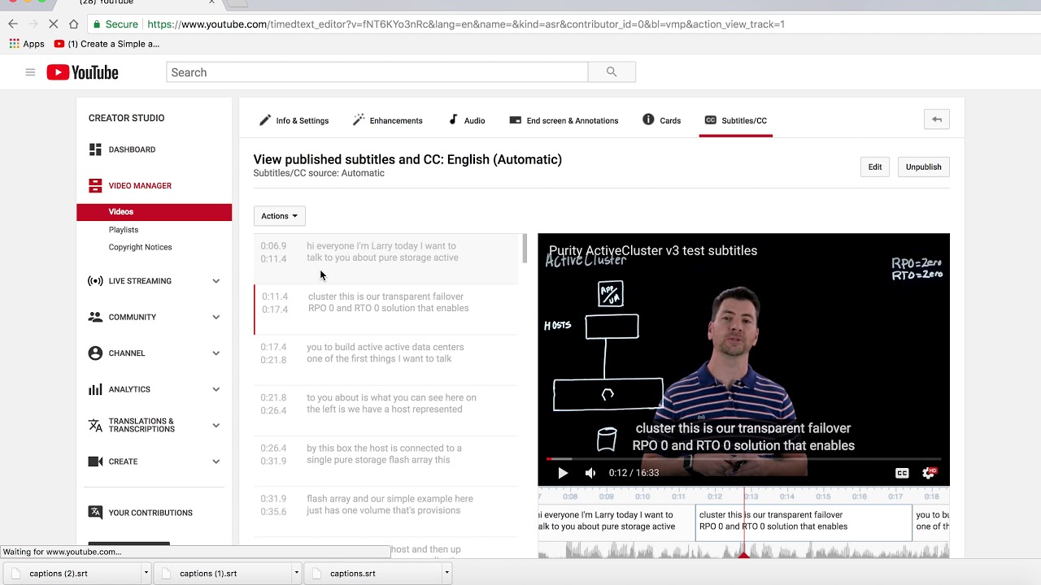Open Playlists in the sidebar
Screen dimensions: 1041x585
point(124,230)
